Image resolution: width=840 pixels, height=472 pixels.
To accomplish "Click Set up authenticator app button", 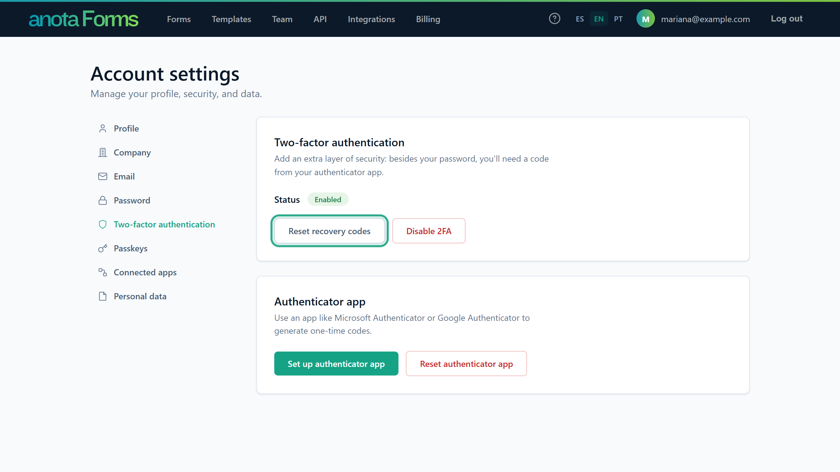I will (x=336, y=364).
